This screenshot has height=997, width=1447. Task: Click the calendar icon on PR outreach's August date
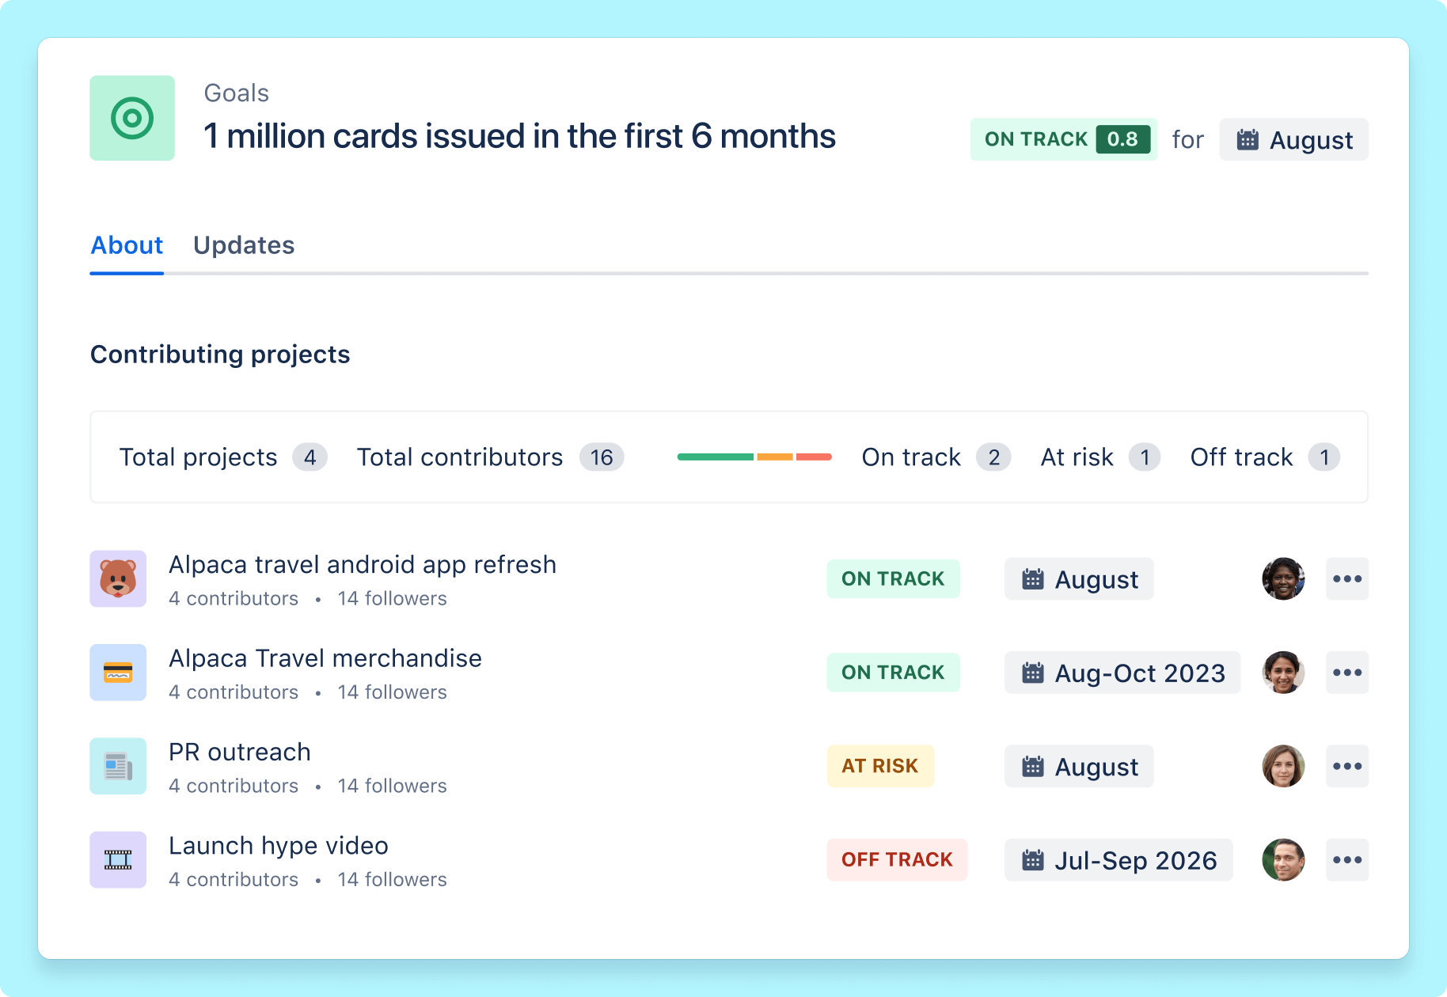1033,766
